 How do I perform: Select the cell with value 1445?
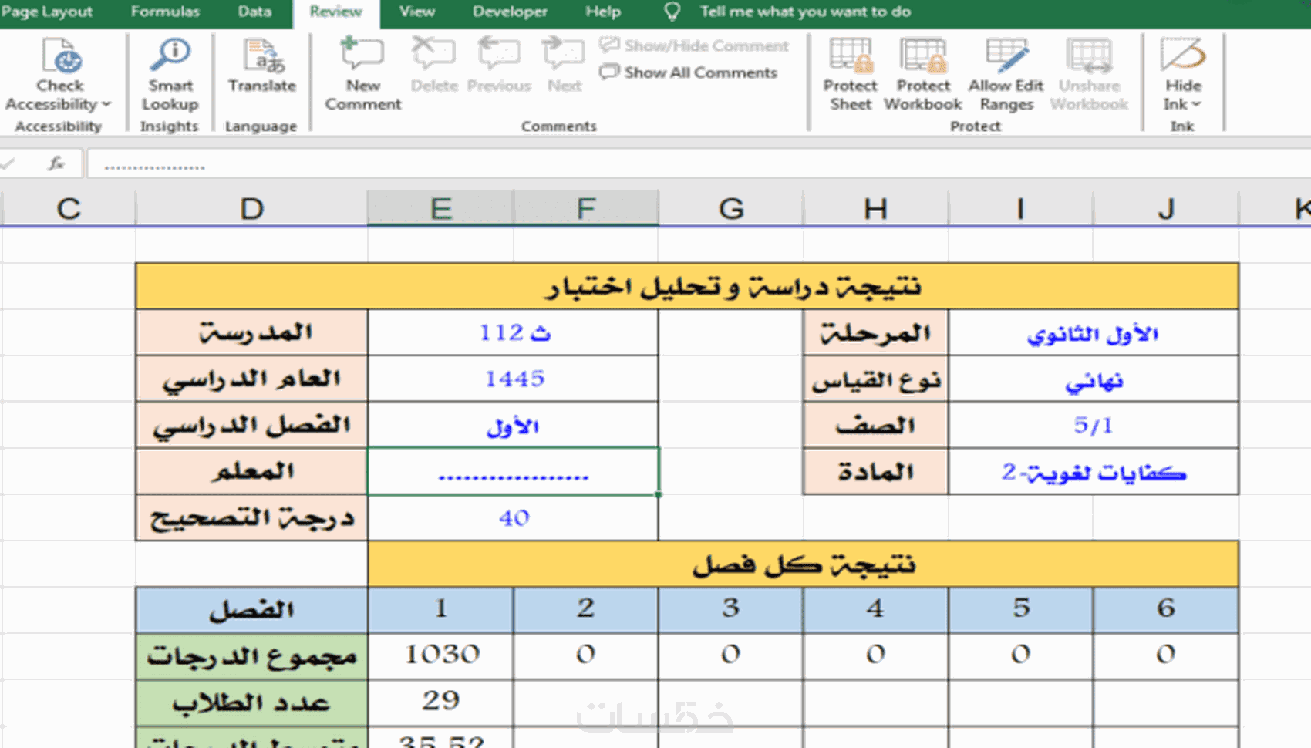pyautogui.click(x=514, y=379)
